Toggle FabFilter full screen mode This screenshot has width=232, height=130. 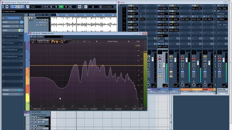click(145, 42)
